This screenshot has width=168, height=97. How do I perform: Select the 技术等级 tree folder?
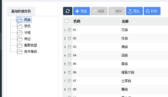click(27, 52)
